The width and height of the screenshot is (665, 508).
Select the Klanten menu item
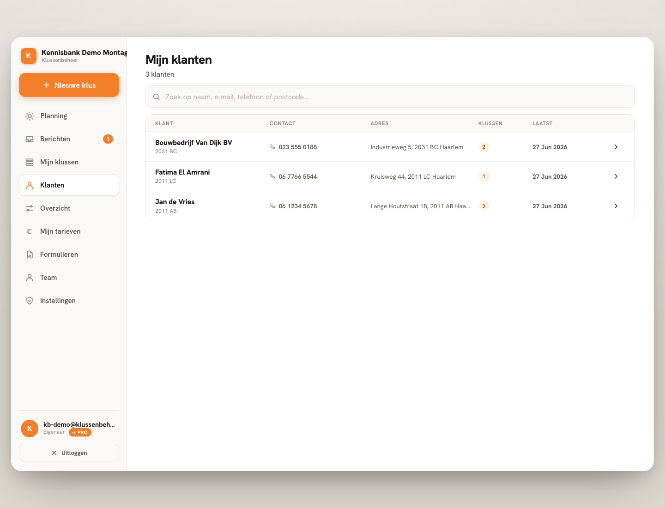tap(69, 185)
